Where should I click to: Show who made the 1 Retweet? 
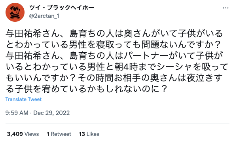[59, 134]
